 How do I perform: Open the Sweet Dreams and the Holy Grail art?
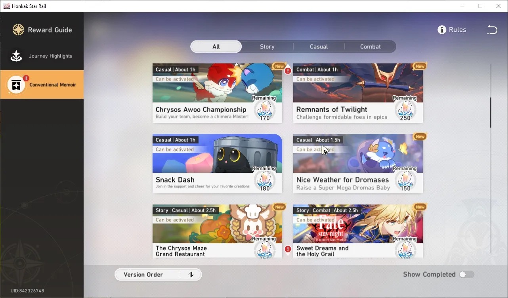coord(358,224)
